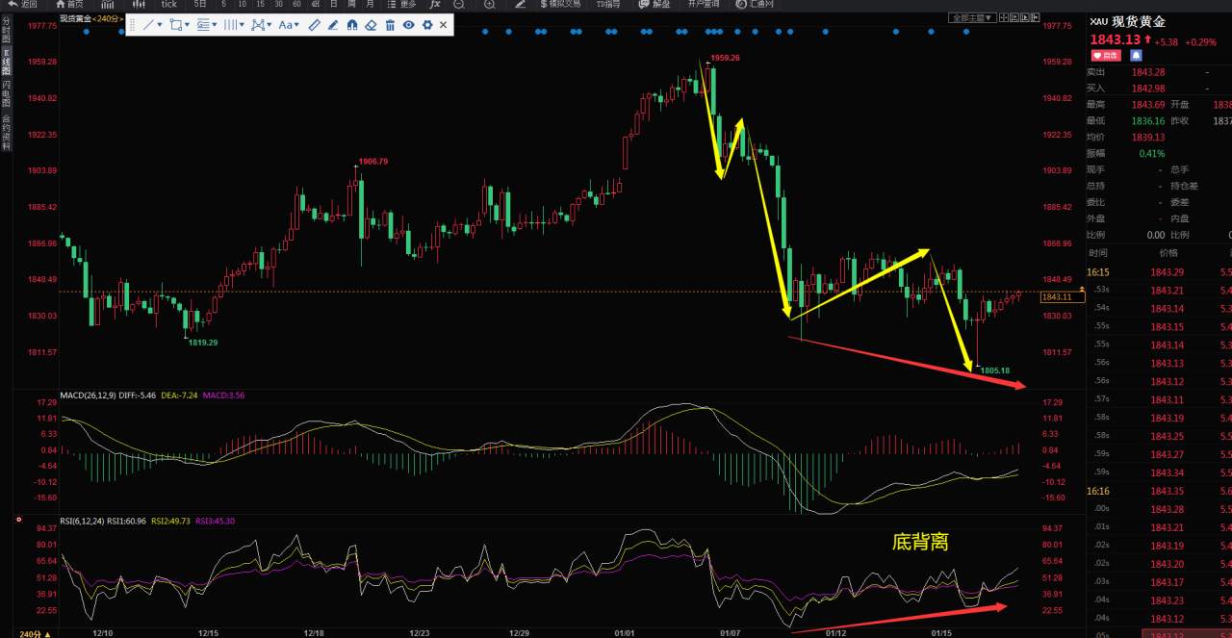Click the red RSI panel settings dot

click(x=18, y=521)
